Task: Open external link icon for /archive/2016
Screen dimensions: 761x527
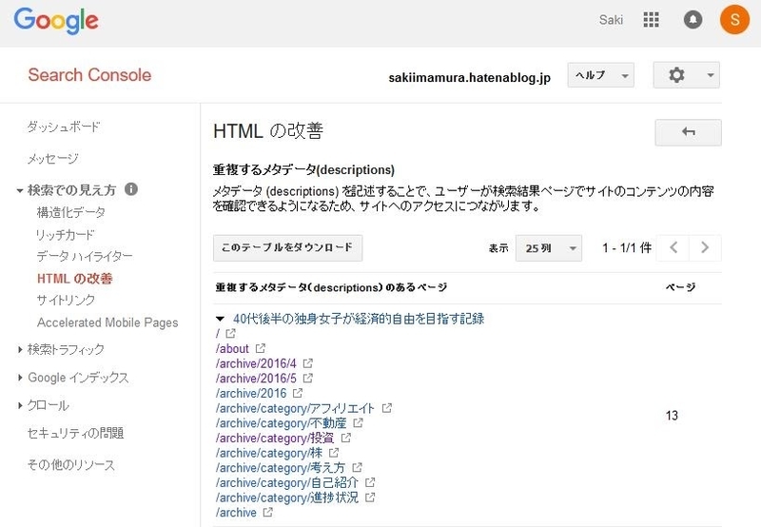Action: point(298,393)
